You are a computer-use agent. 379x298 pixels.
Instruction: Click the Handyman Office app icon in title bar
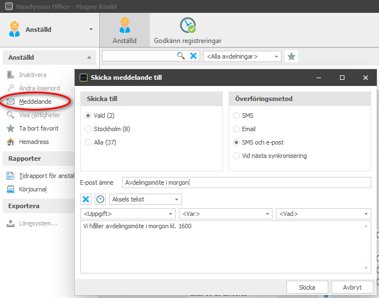(x=9, y=6)
